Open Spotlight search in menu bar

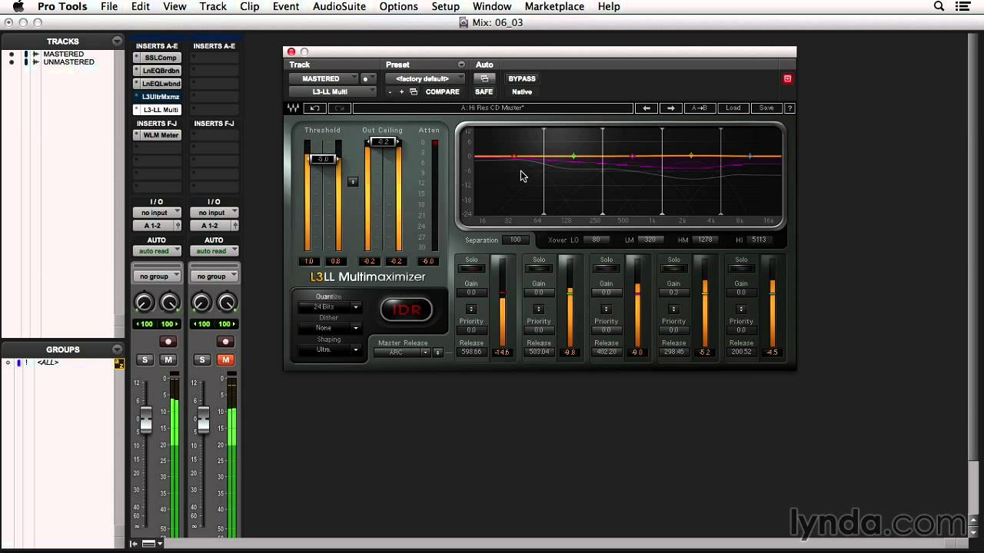(x=939, y=6)
